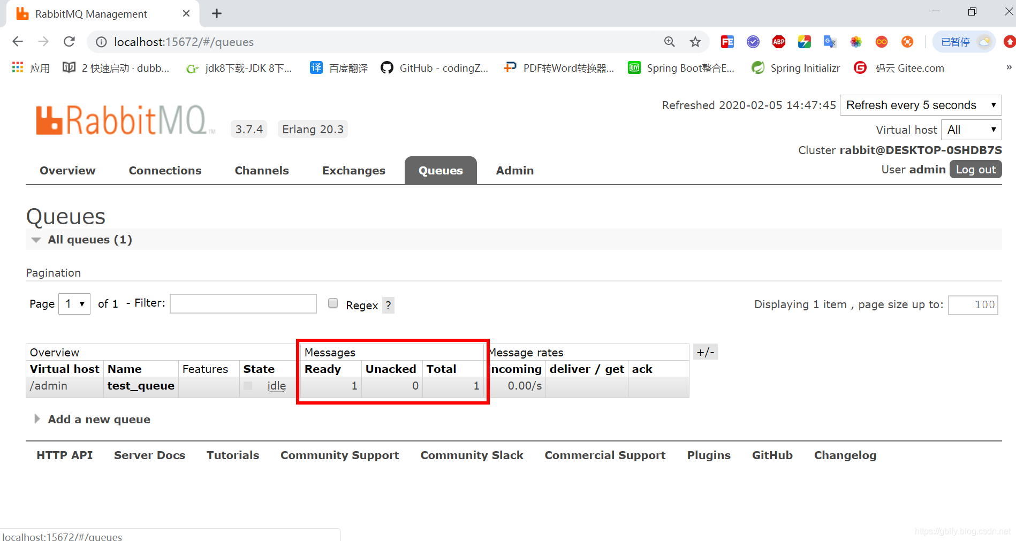The width and height of the screenshot is (1016, 541).
Task: Open the colorful flower extension icon
Action: point(856,42)
